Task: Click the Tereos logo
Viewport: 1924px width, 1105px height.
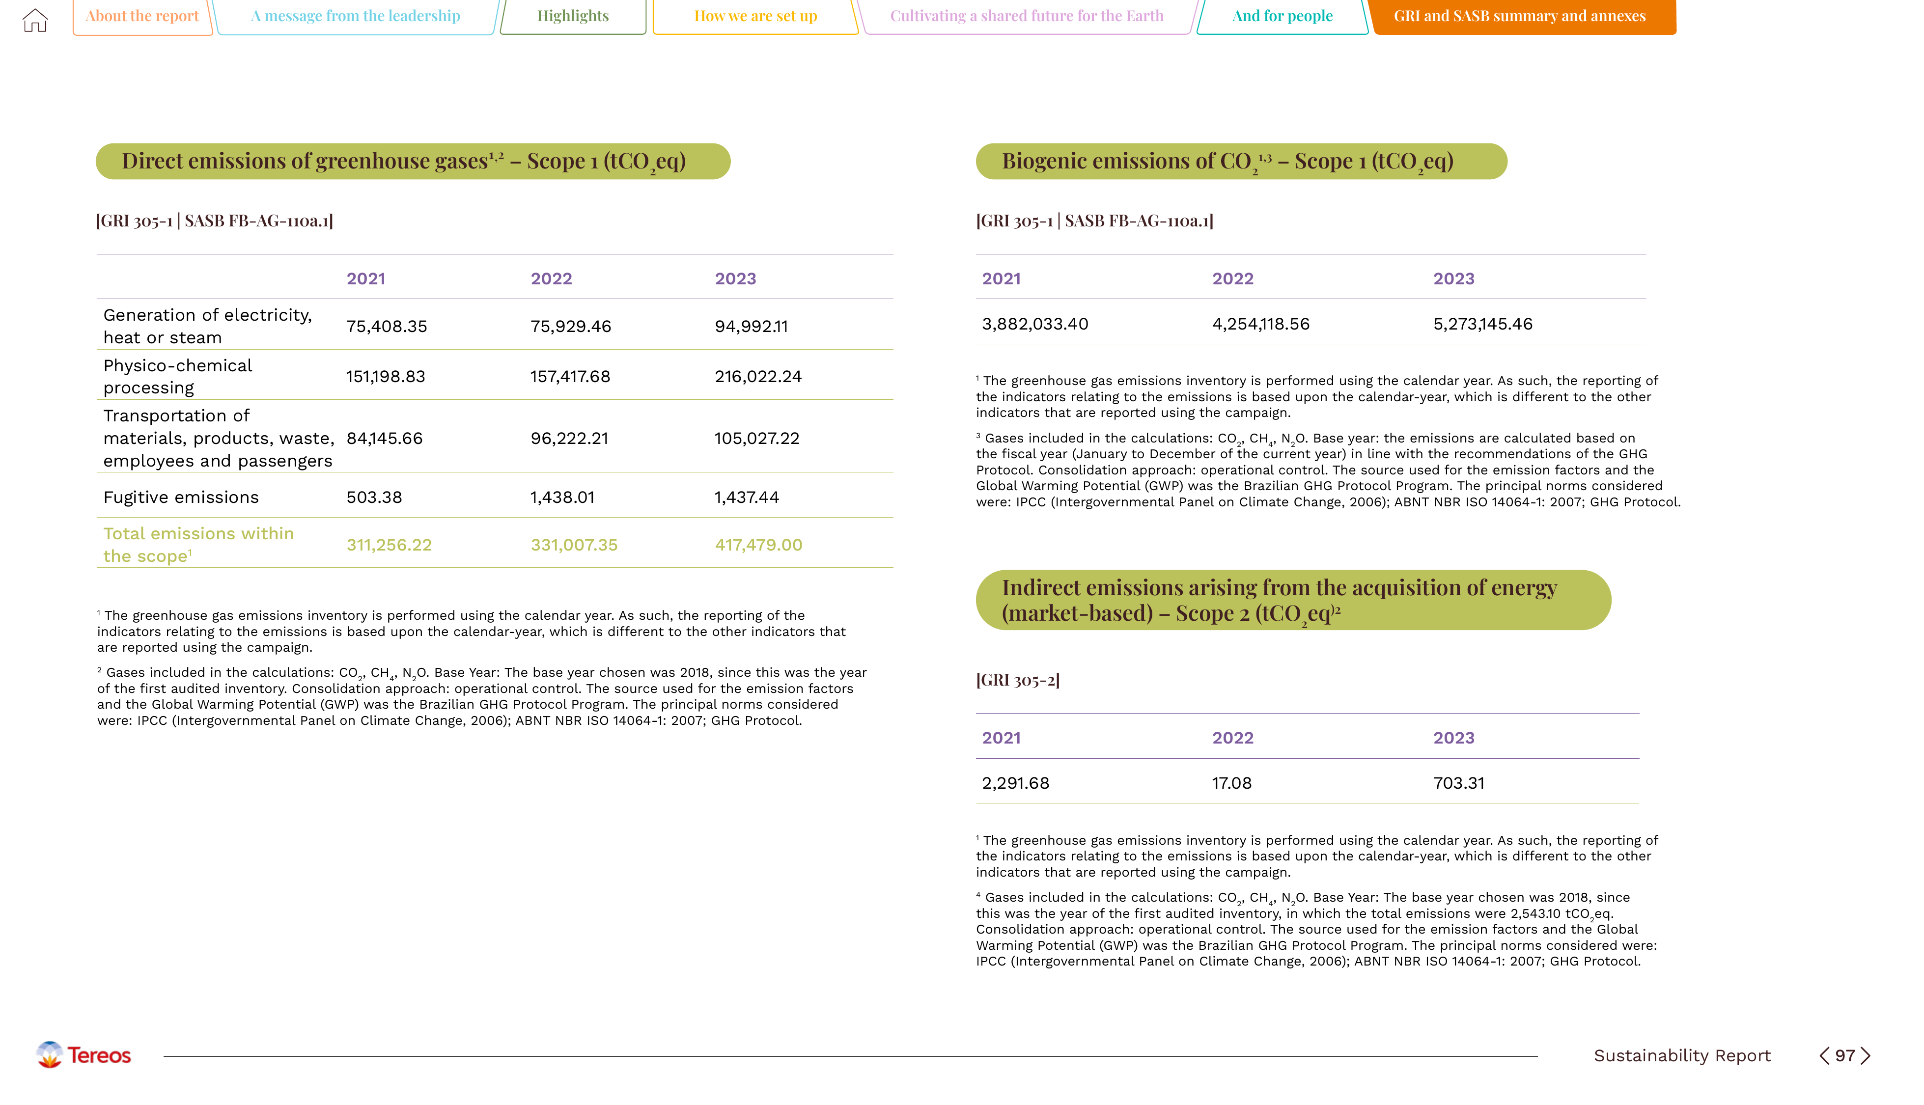Action: (84, 1055)
